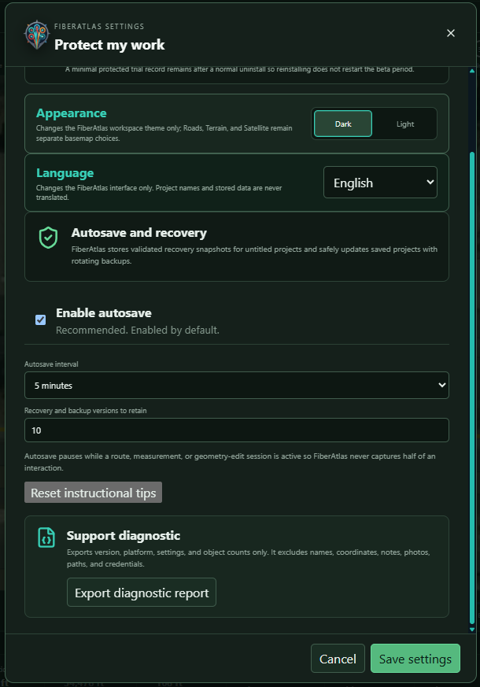Click the Support diagnostic file icon
480x687 pixels.
46,537
